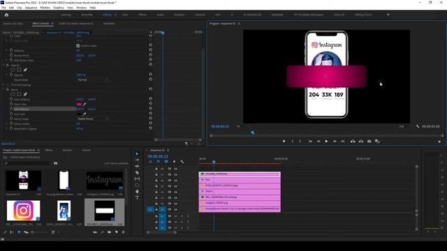Add marker from timeline header
447x251 pixels.
click(174, 162)
